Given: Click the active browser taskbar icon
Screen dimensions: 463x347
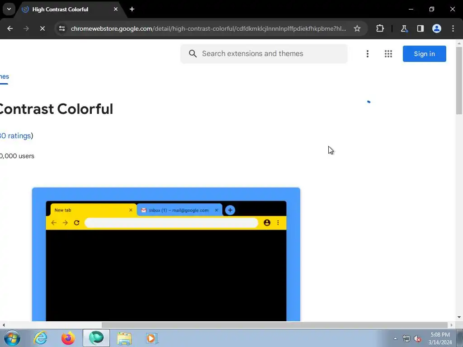Looking at the screenshot, I should (96, 338).
